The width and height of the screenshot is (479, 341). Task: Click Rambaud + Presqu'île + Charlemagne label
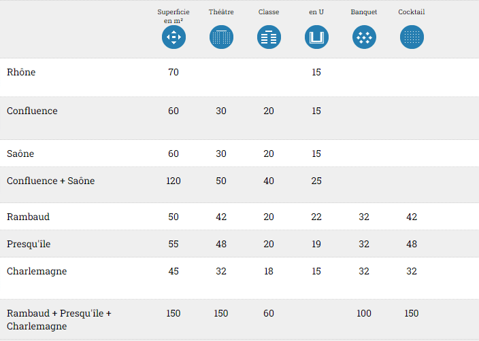coord(59,319)
